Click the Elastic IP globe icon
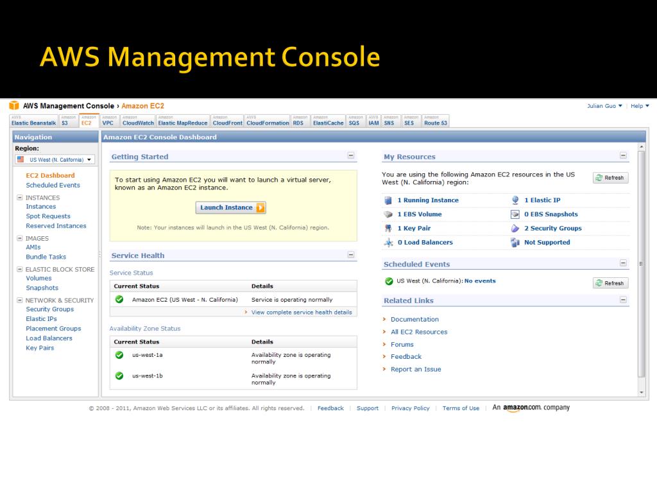 click(515, 200)
